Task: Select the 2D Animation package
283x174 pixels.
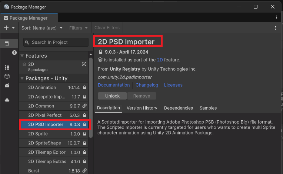Action: (54, 87)
